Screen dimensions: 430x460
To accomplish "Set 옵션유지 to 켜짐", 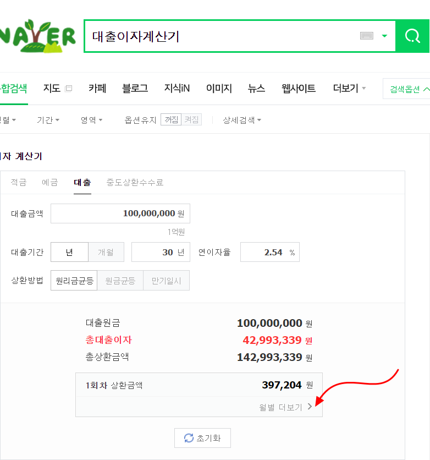I will (191, 119).
